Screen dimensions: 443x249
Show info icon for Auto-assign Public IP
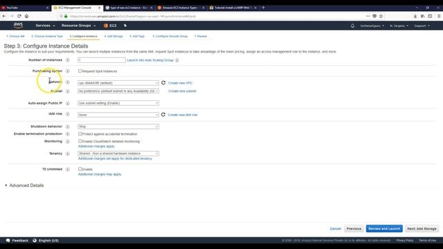68,103
